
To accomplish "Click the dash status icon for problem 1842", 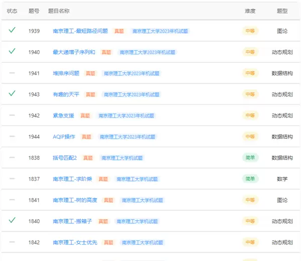I will pos(12,242).
